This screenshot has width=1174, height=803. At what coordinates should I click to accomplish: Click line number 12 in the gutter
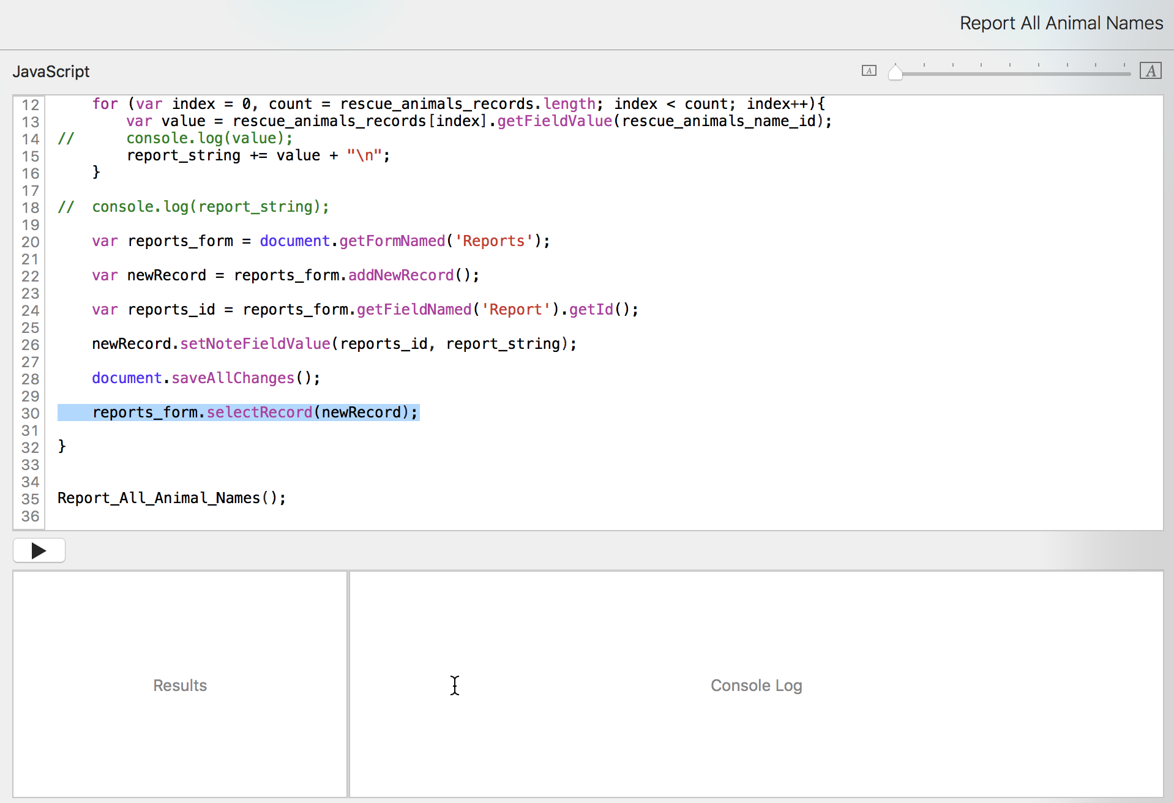[x=30, y=105]
